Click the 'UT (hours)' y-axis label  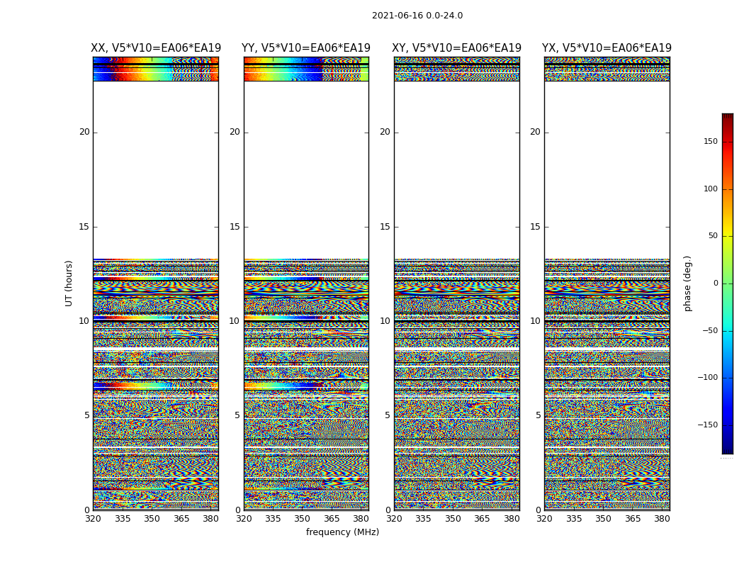[69, 283]
